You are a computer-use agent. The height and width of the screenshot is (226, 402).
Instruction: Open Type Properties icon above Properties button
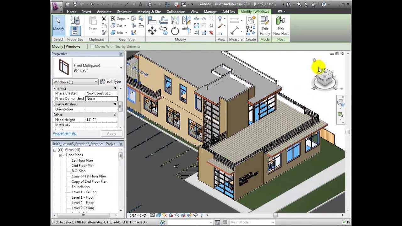75,20
